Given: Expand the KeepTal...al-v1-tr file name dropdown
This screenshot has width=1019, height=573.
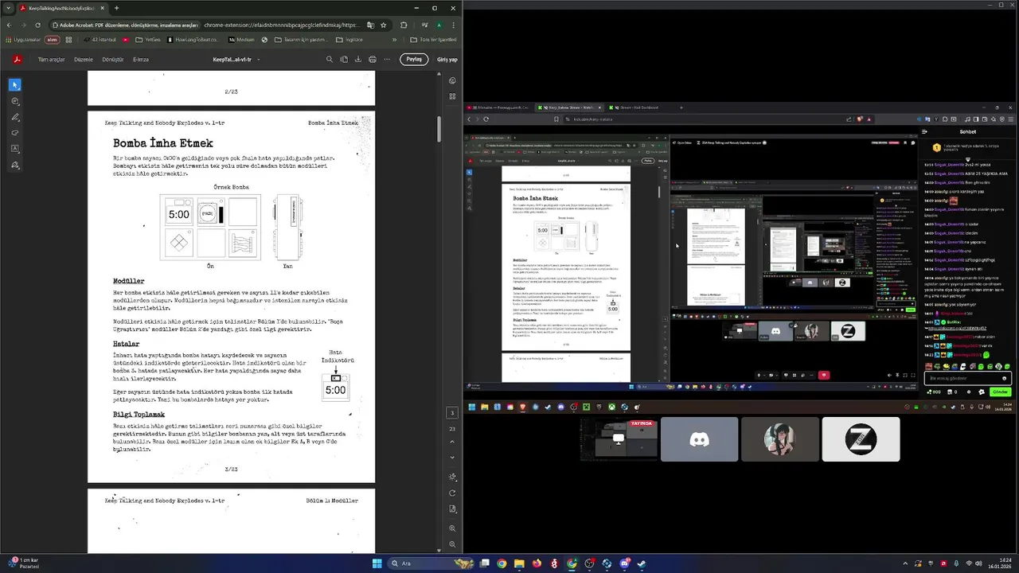Looking at the screenshot, I should 258,60.
